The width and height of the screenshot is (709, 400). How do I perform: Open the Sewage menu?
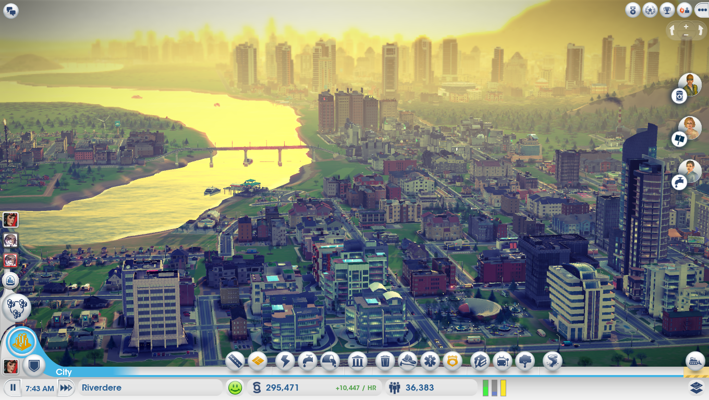coord(330,360)
